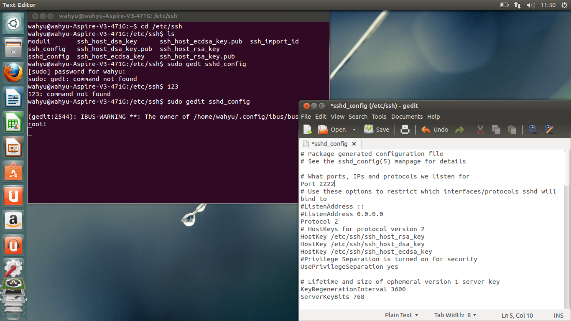Image resolution: width=571 pixels, height=321 pixels.
Task: Open Amazon launcher icon
Action: click(x=13, y=220)
